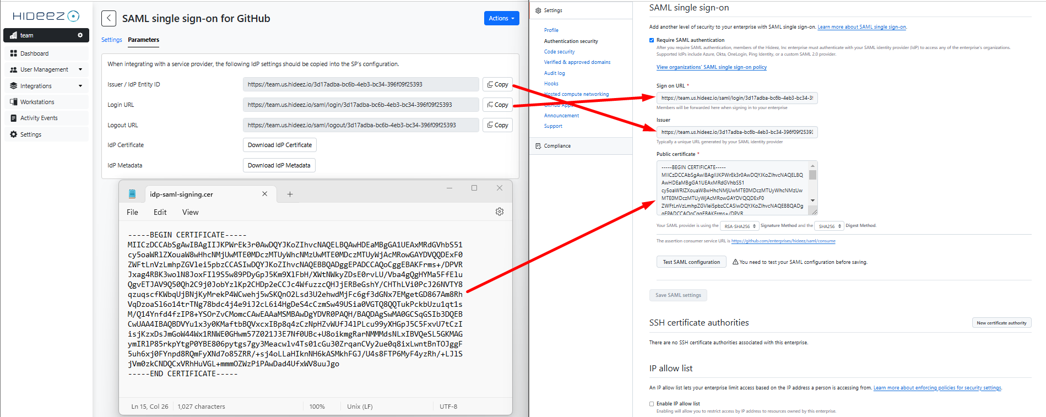This screenshot has height=417, width=1046.
Task: Click the gear icon in team selector
Action: [80, 35]
